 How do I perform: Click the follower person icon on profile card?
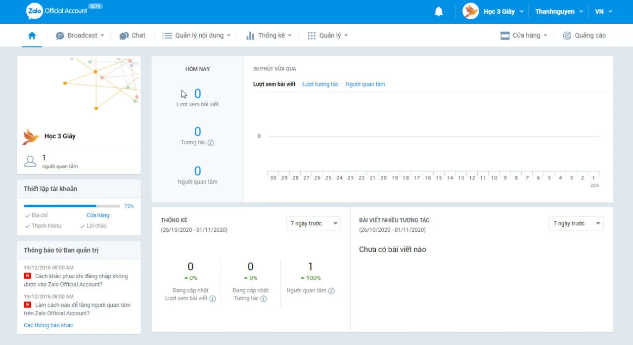(30, 162)
